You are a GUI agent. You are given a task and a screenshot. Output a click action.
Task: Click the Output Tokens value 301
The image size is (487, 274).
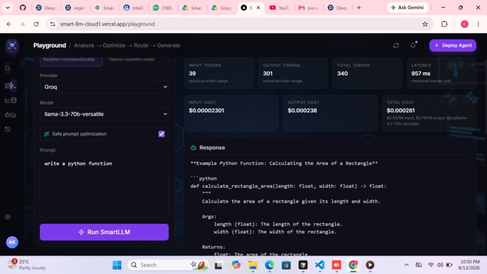coord(268,73)
